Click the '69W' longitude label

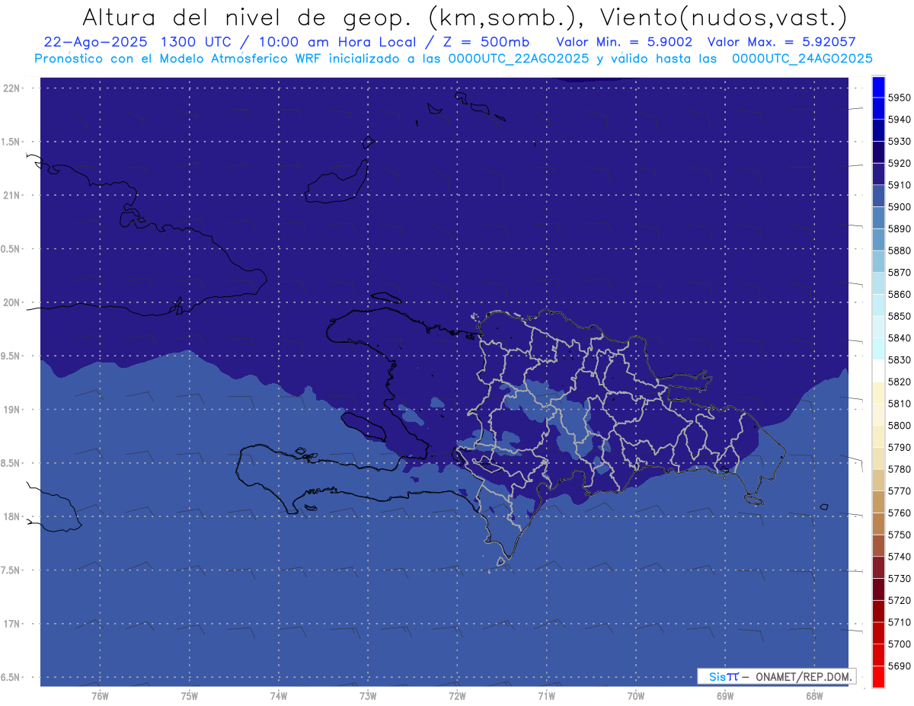(725, 696)
